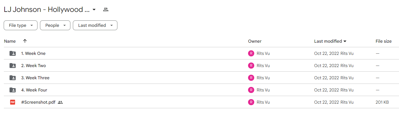Click the Week Four shared folder icon
This screenshot has height=118, width=399.
(13, 90)
